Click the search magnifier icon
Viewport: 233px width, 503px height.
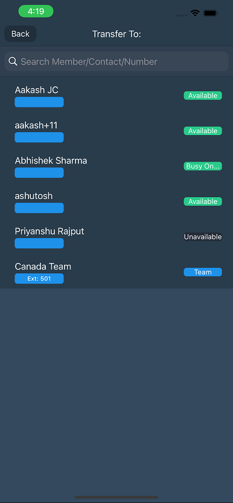point(13,62)
